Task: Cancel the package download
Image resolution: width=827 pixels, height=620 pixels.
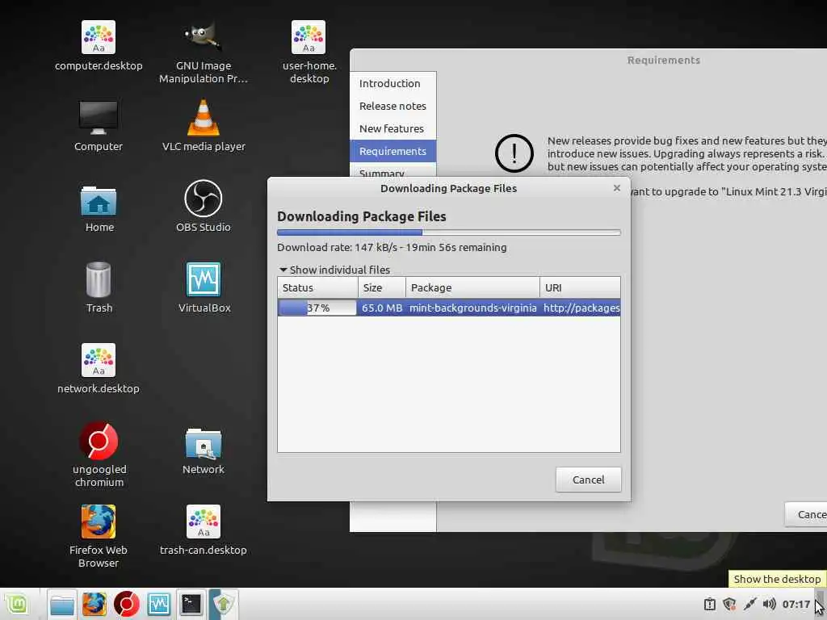Action: (588, 480)
